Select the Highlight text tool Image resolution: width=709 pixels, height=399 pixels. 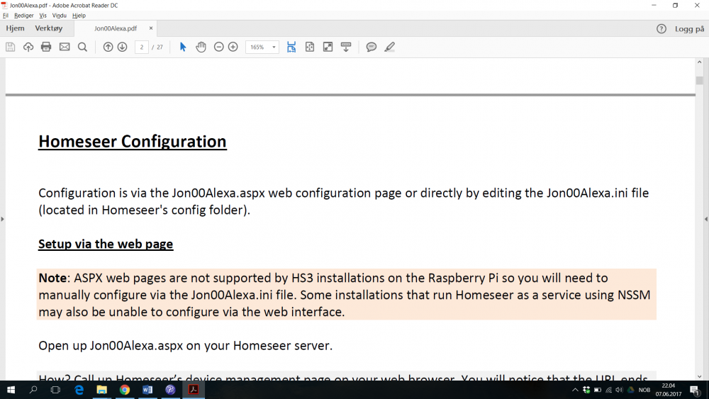point(389,47)
